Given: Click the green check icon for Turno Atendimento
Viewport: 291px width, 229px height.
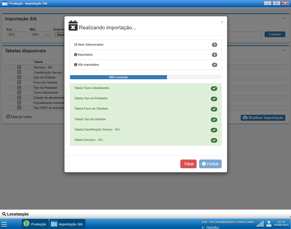Looking at the screenshot, I should pyautogui.click(x=214, y=88).
